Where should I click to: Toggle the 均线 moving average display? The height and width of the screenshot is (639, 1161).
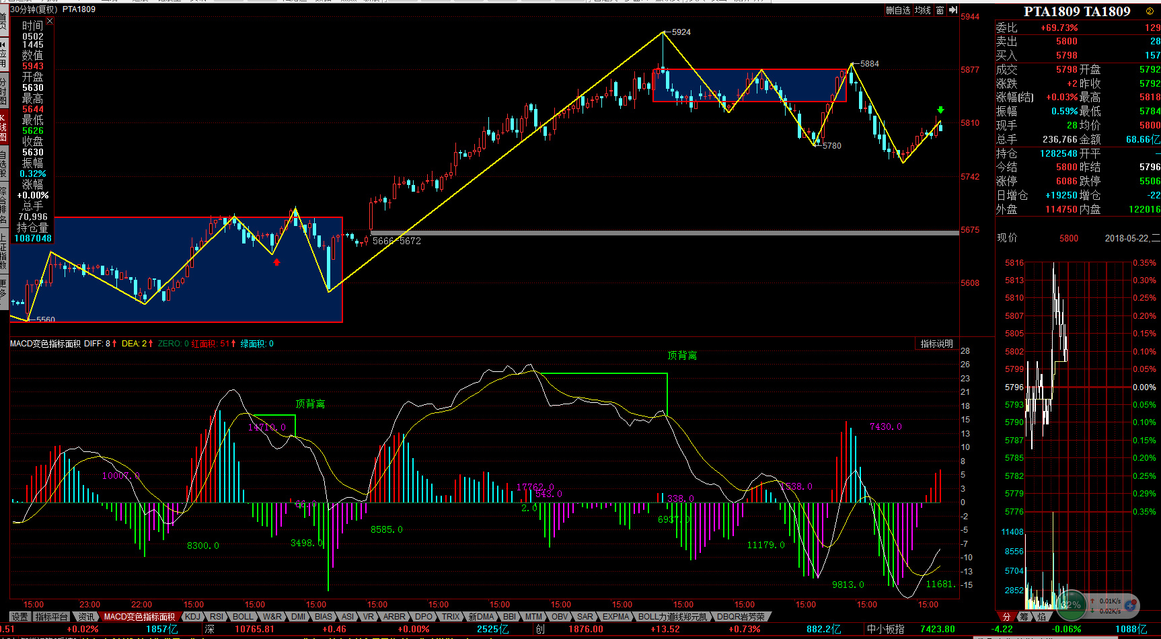(x=922, y=10)
